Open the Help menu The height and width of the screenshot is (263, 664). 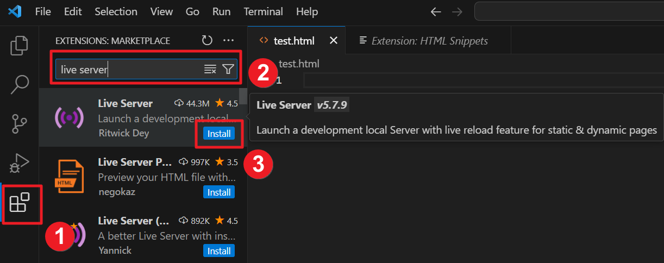(x=307, y=11)
